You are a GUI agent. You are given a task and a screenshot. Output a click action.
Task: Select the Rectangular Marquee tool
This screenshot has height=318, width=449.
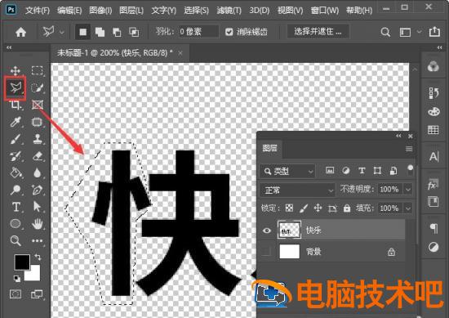[38, 70]
